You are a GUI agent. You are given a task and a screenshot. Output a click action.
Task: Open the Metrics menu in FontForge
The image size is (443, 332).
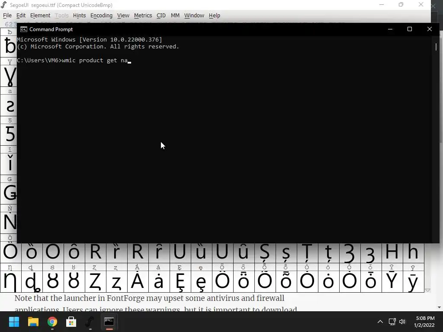pyautogui.click(x=143, y=16)
